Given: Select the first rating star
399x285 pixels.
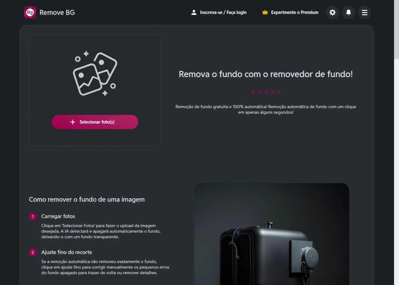Looking at the screenshot, I should (x=253, y=92).
